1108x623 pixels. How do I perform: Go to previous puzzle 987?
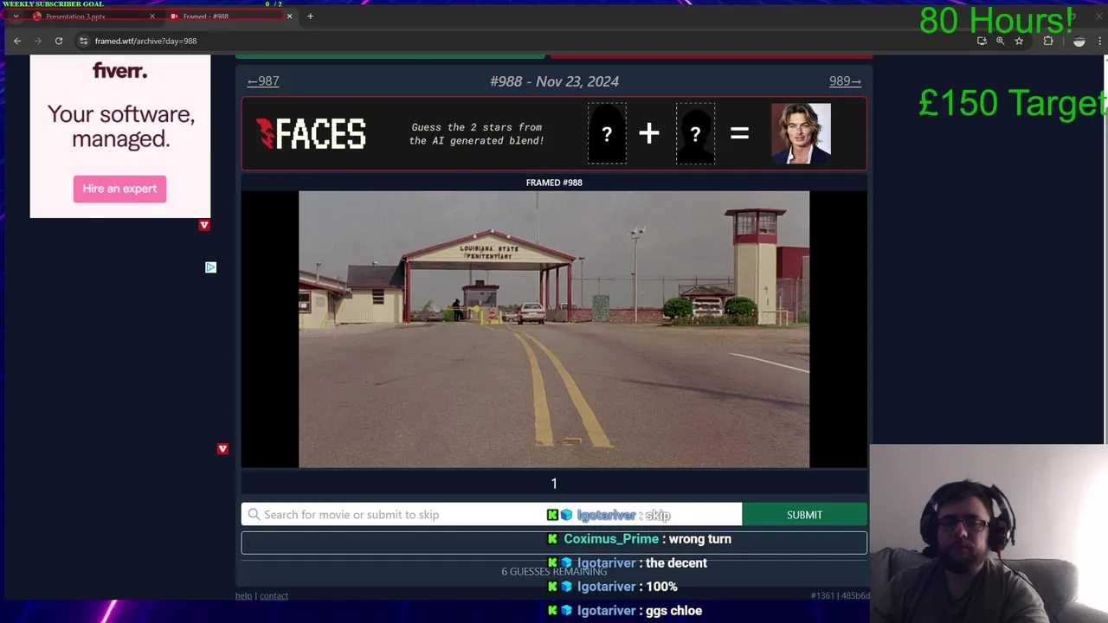tap(263, 81)
